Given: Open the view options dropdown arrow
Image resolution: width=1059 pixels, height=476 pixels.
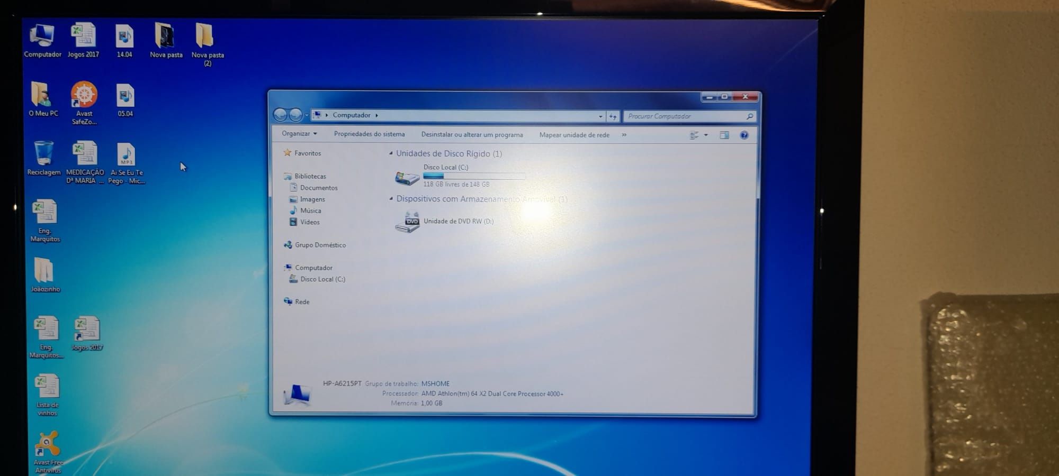Looking at the screenshot, I should point(706,135).
